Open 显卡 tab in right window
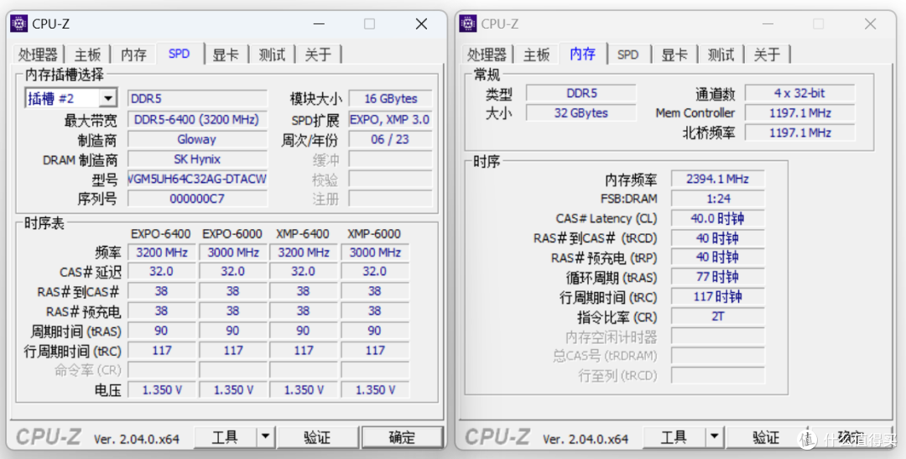Screen dimensions: 906x459 (x=674, y=55)
